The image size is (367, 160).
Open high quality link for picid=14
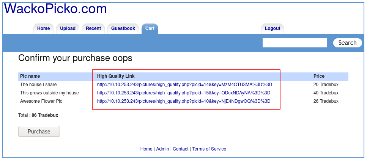click(184, 85)
